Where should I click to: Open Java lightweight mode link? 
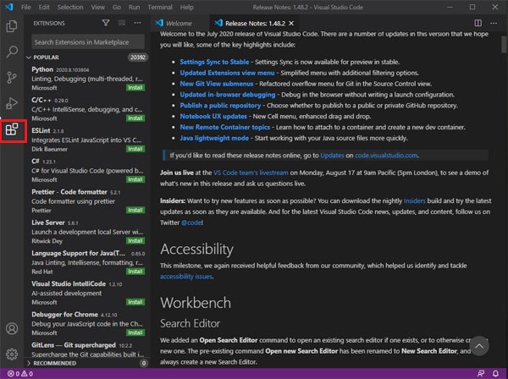(214, 138)
